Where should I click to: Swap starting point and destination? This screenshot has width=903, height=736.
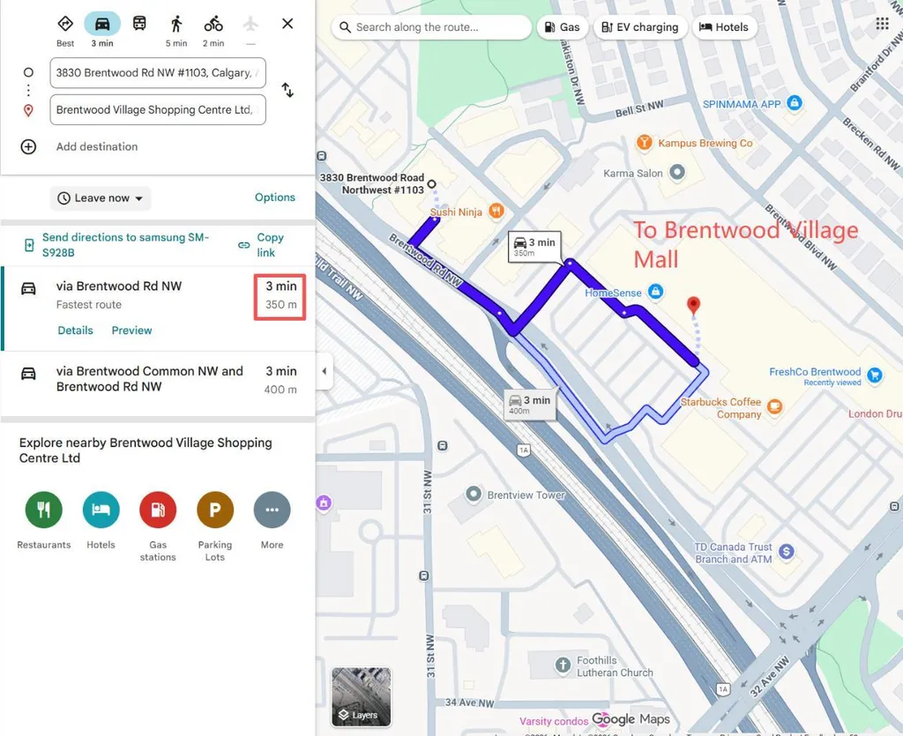coord(287,90)
